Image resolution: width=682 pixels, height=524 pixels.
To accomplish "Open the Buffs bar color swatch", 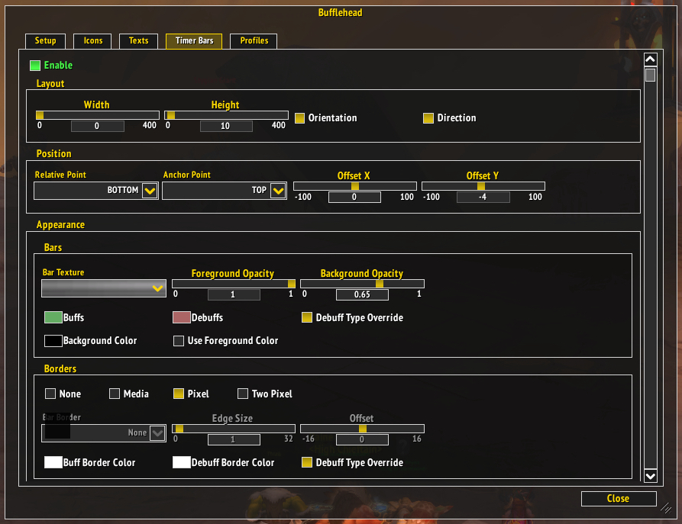I will click(x=53, y=317).
